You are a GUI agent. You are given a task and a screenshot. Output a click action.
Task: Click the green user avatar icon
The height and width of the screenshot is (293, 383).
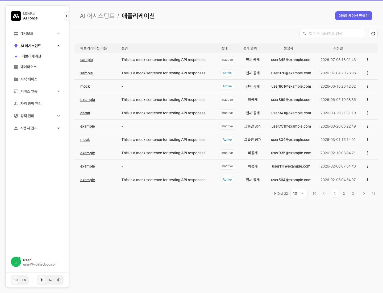click(16, 262)
